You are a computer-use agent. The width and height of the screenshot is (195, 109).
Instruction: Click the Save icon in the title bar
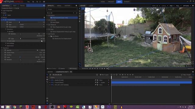[x=33, y=2]
